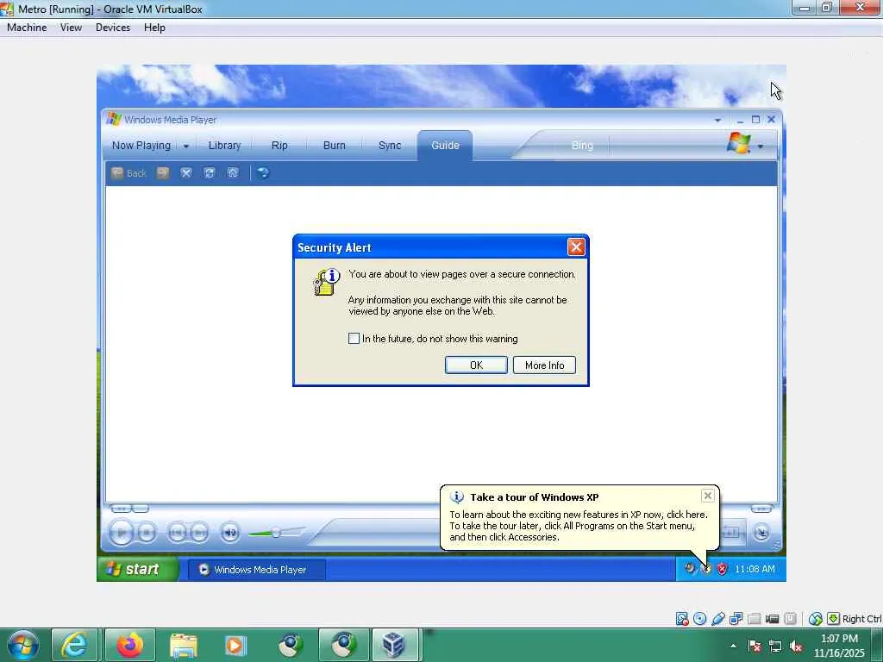
Task: Open the Bing tab
Action: point(582,146)
